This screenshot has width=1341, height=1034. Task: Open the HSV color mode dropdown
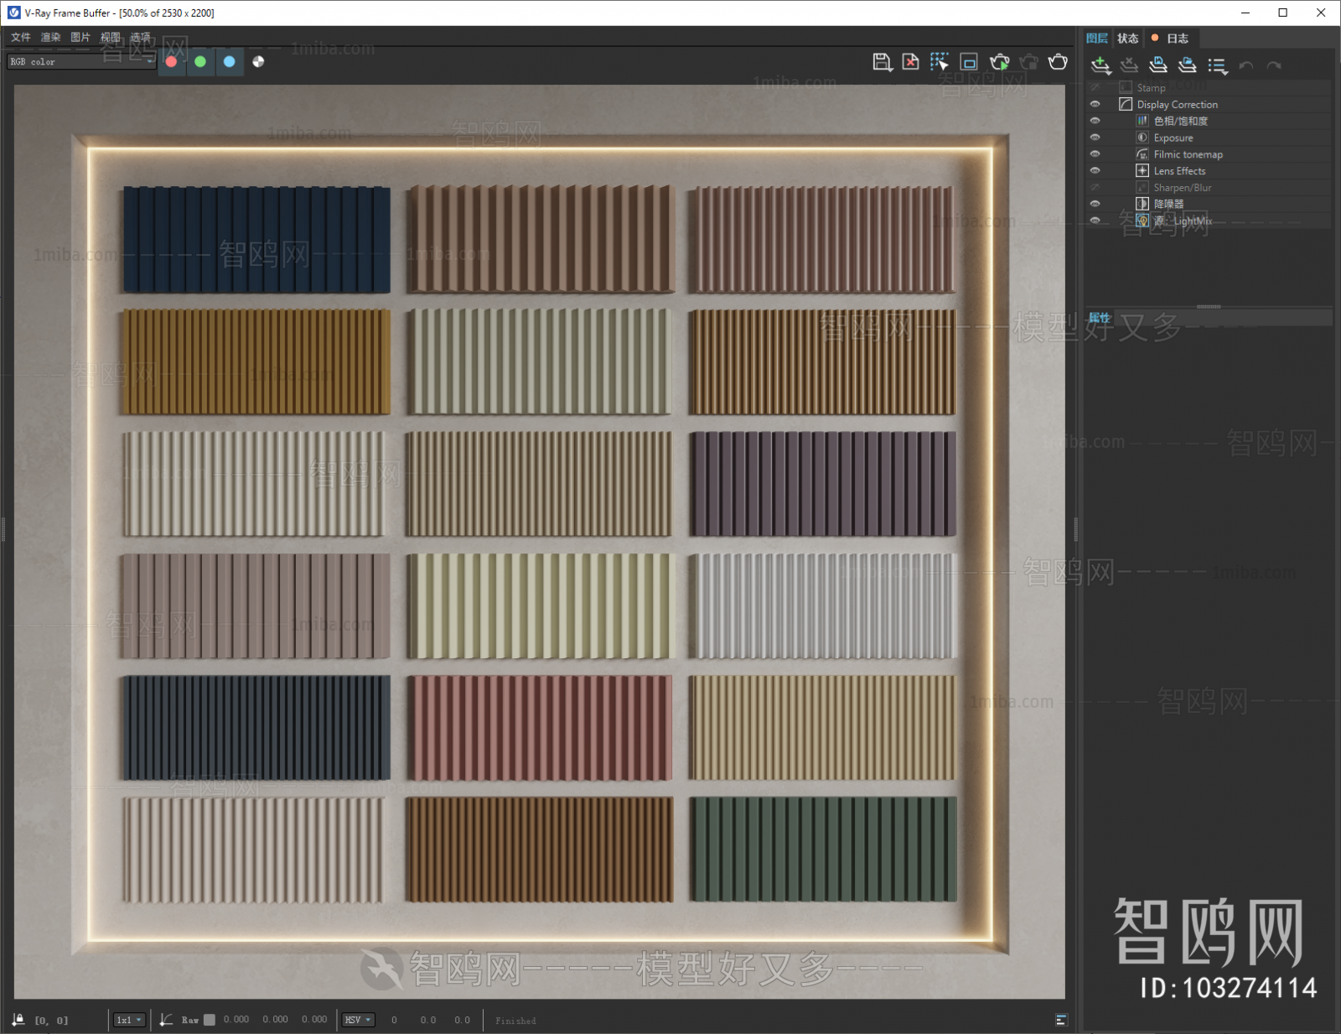coord(358,1020)
